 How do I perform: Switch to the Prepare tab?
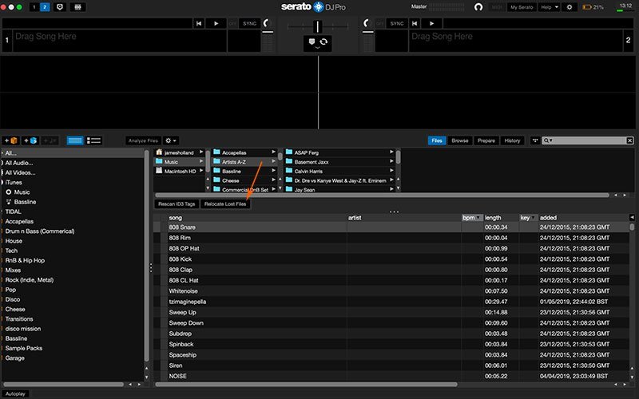click(x=486, y=140)
